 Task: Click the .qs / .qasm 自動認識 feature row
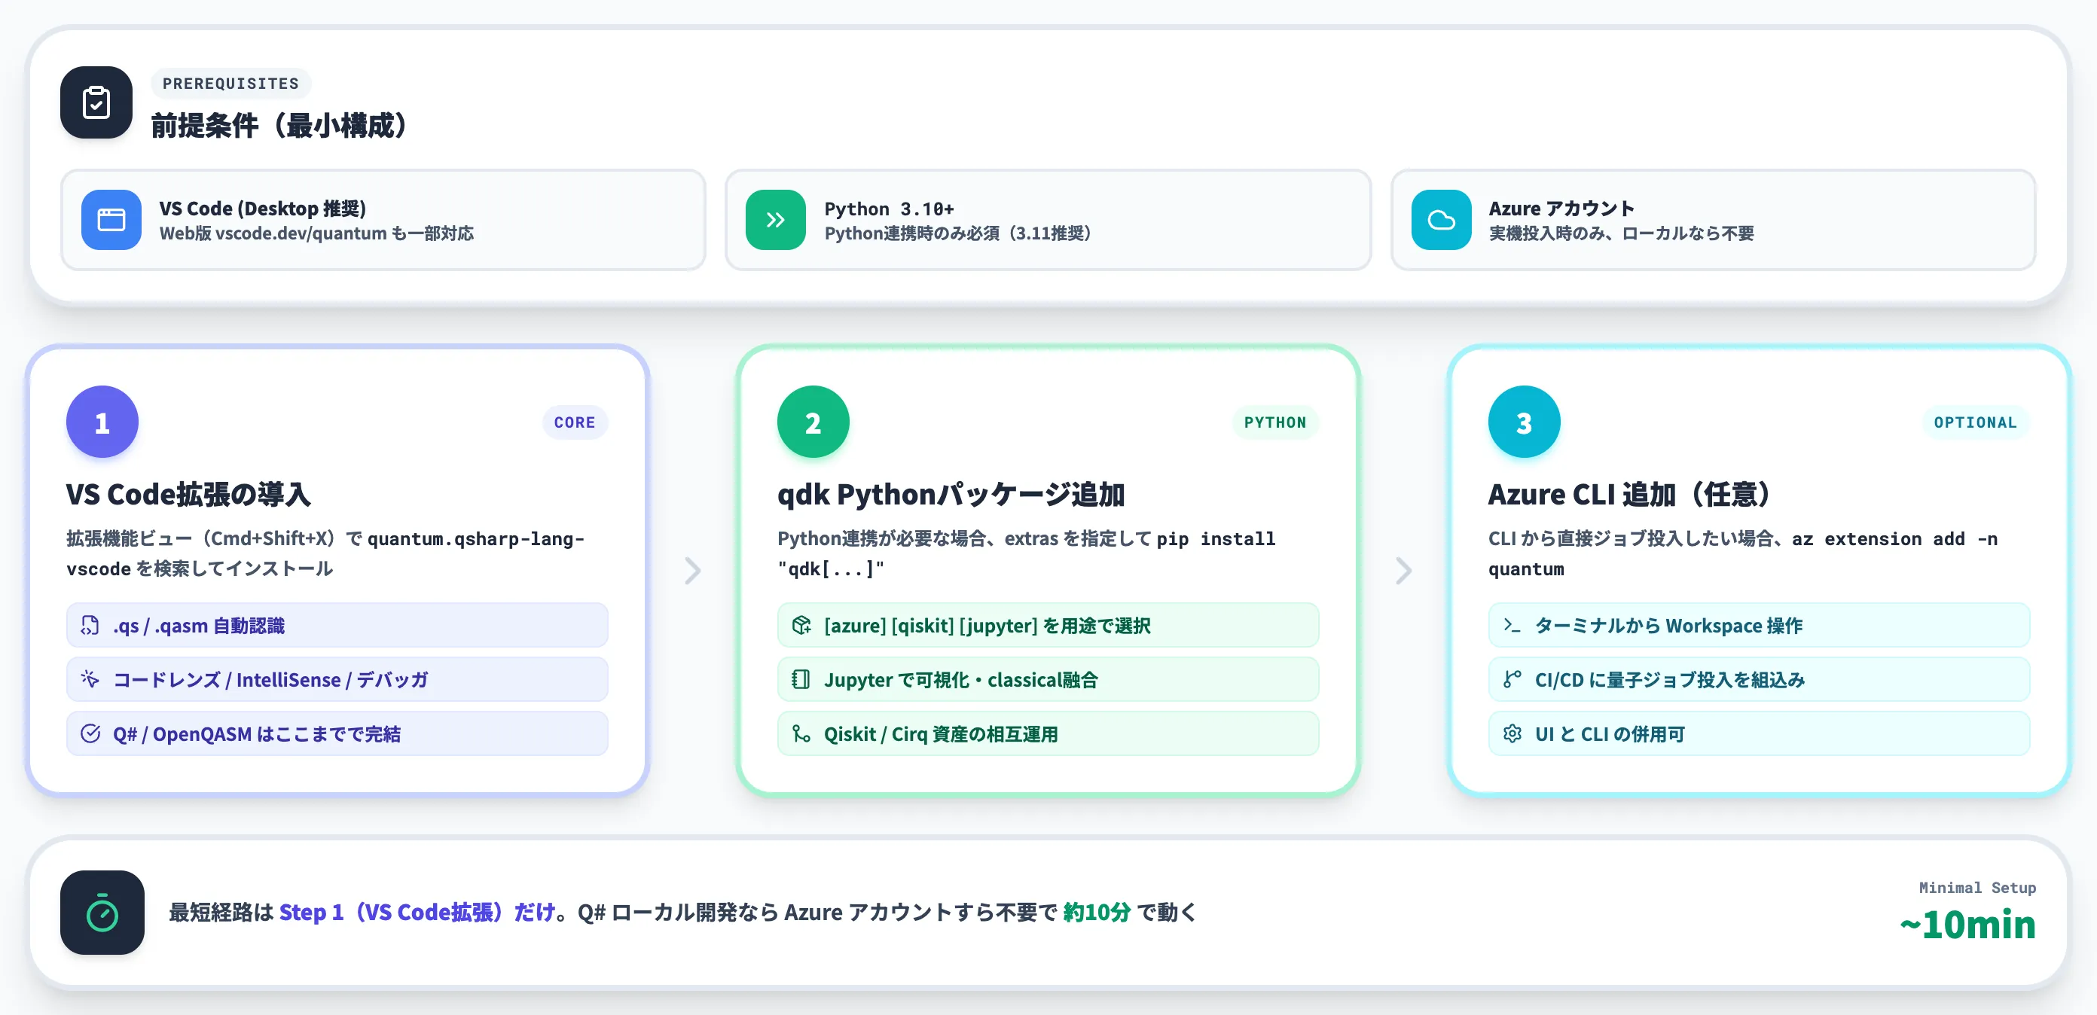coord(337,625)
